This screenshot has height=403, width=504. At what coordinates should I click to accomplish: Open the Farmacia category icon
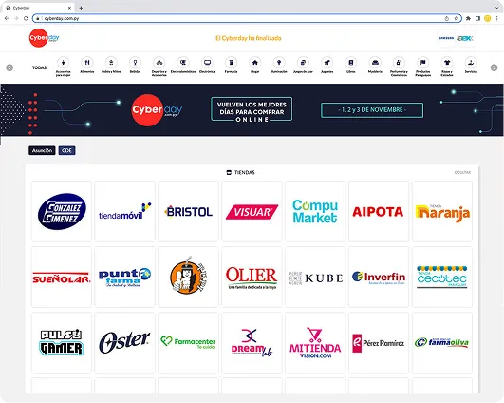click(231, 63)
